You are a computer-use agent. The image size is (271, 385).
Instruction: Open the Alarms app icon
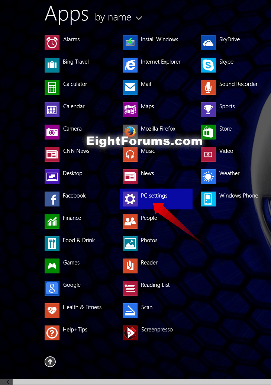[52, 43]
